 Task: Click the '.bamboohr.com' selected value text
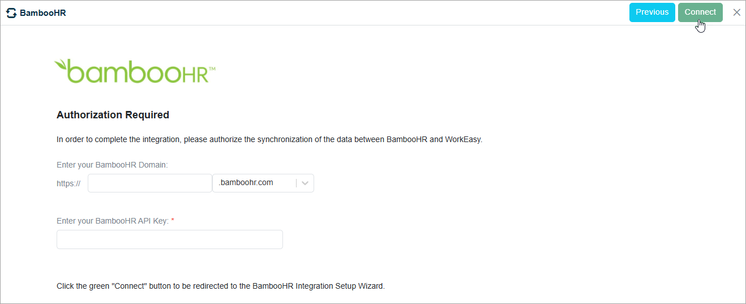(x=246, y=182)
